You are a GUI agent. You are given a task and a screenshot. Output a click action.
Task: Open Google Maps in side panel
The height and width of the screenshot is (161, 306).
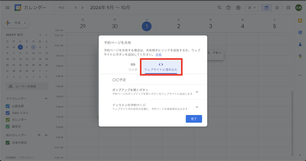300,56
